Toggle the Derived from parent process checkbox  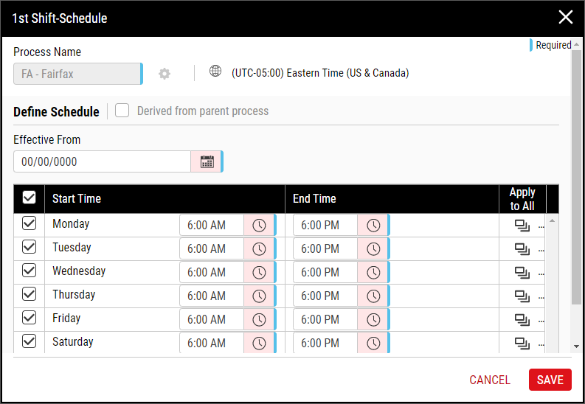pos(122,111)
